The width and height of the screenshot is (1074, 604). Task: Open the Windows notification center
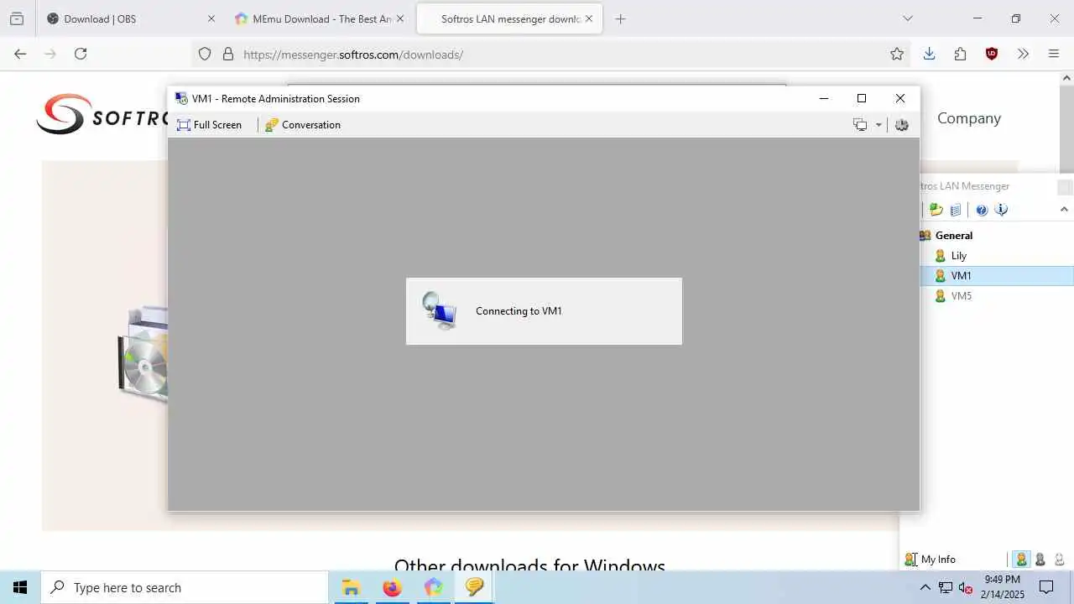tap(1046, 587)
